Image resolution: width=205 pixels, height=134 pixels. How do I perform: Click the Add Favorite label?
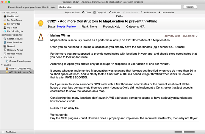point(150,12)
